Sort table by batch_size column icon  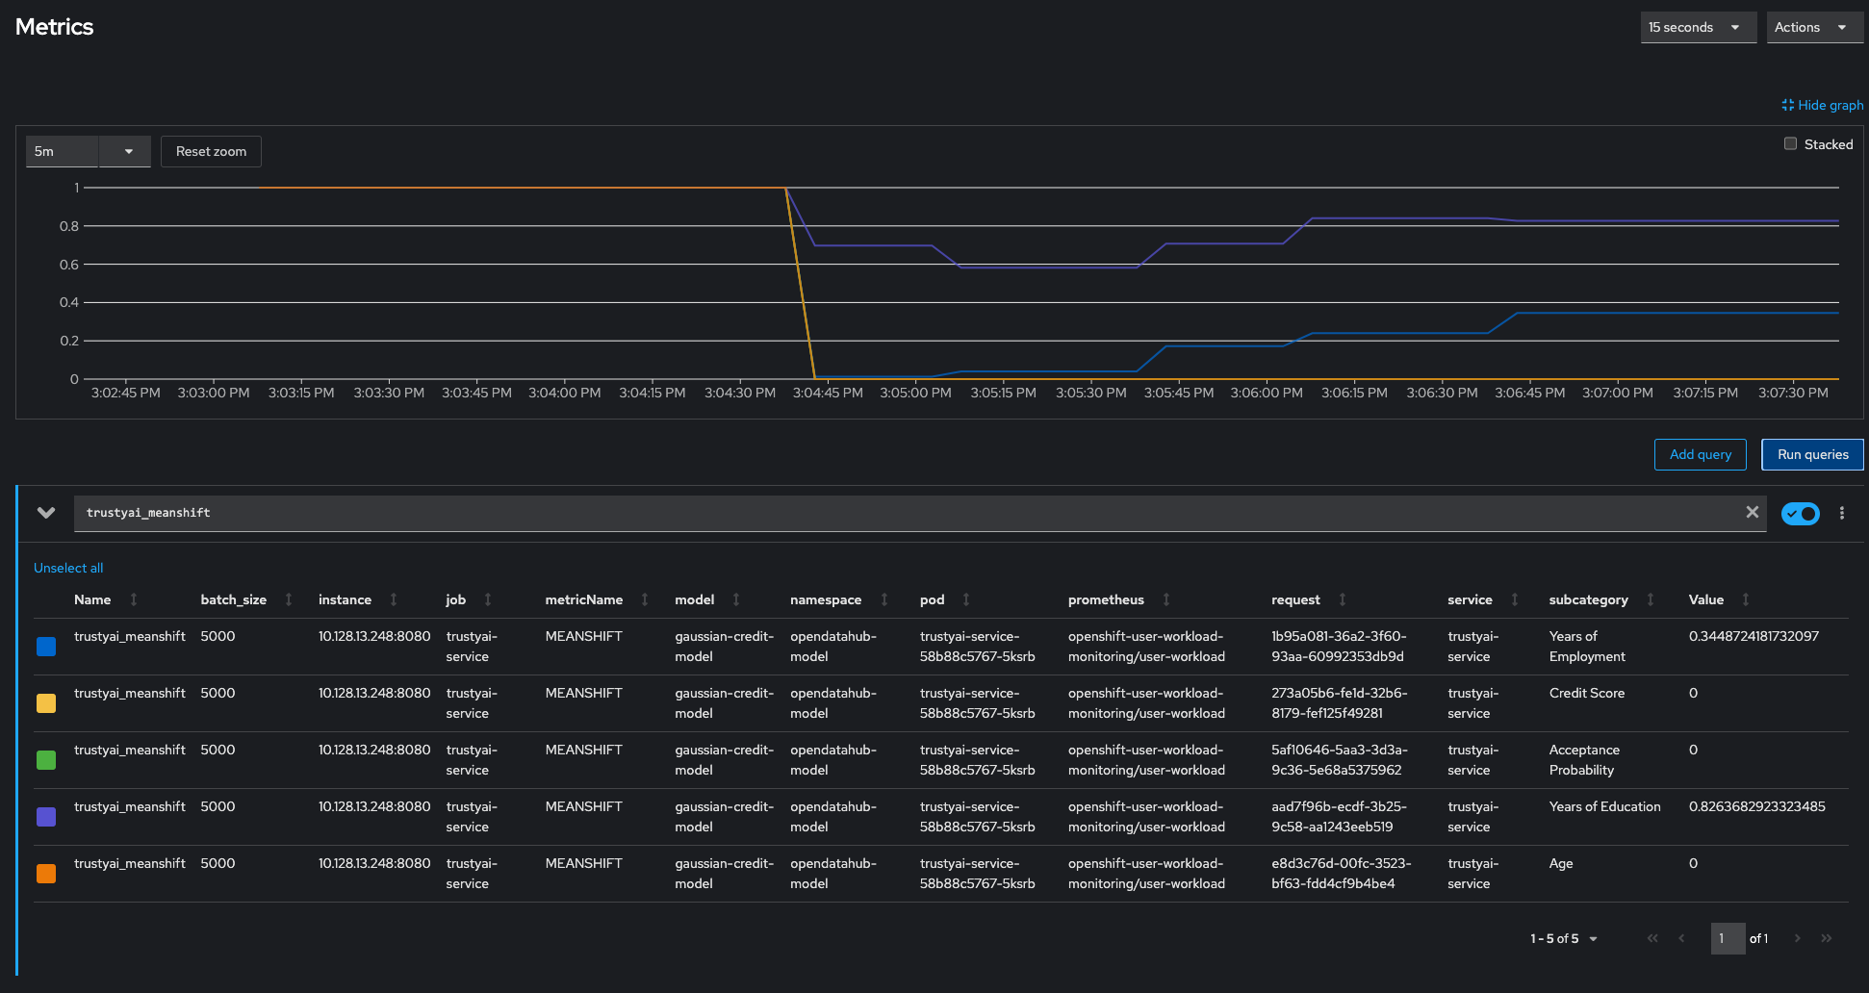point(289,599)
